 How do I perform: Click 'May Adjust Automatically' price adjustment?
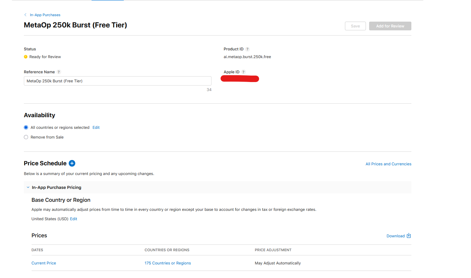(278, 263)
